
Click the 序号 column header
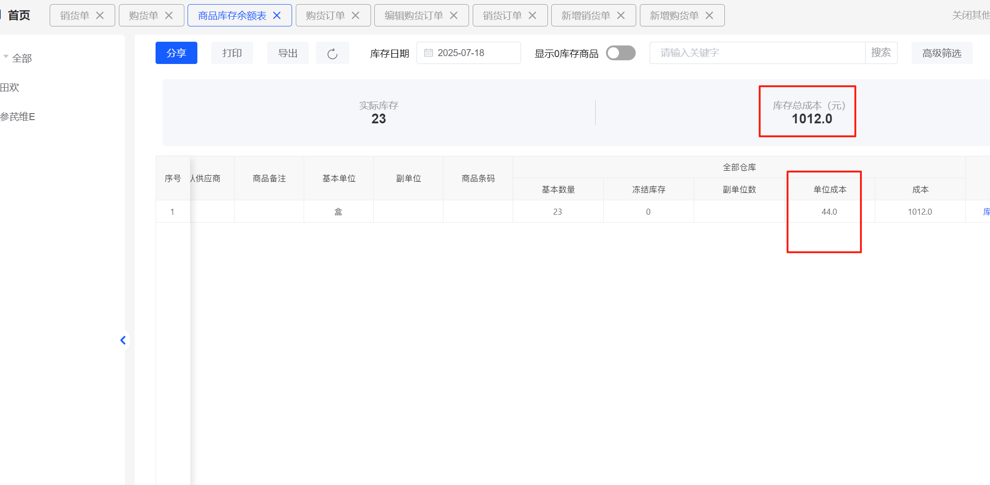pos(173,179)
